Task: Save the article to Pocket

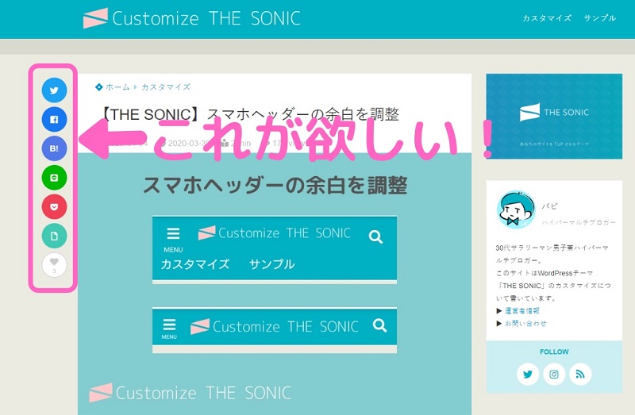Action: [x=54, y=206]
